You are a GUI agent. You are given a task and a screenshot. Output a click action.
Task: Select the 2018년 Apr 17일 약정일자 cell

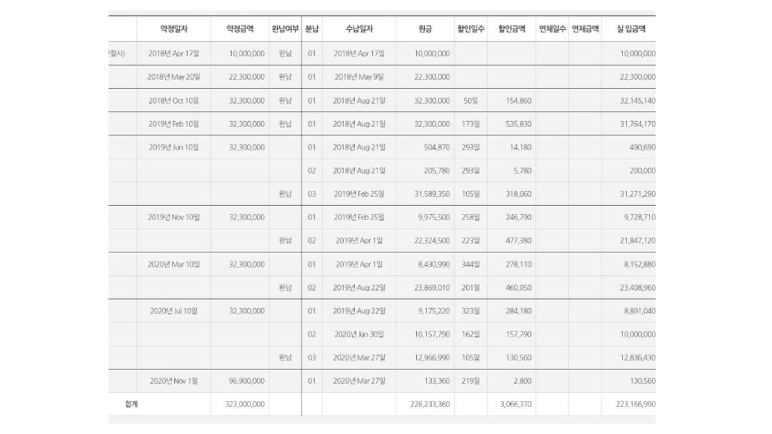coord(174,54)
